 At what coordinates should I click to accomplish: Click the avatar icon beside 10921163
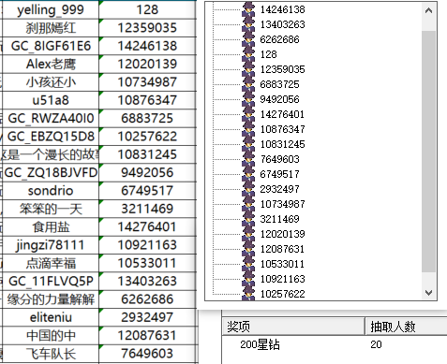[x=248, y=279]
